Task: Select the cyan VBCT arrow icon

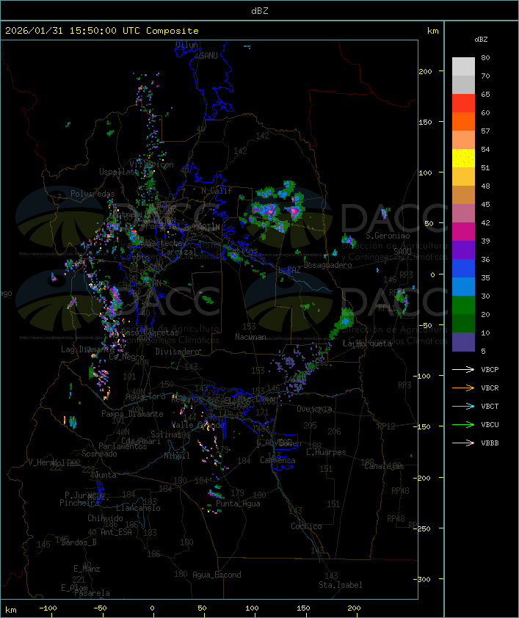Action: coord(463,407)
